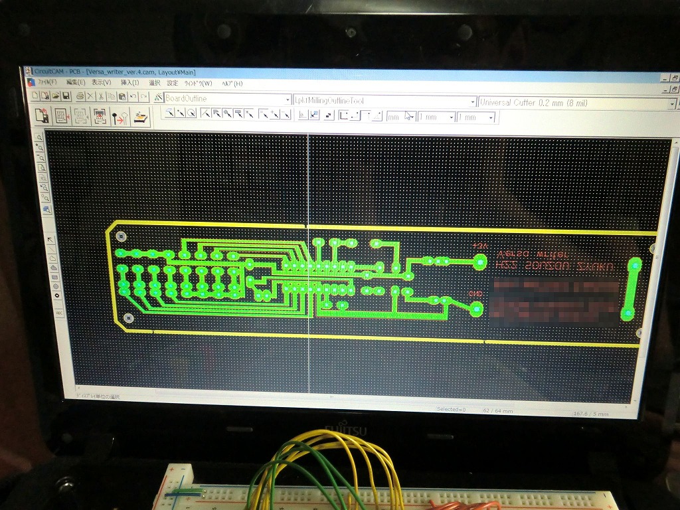Click the Paste clipboard icon
Image resolution: width=680 pixels, height=510 pixels.
[122, 97]
